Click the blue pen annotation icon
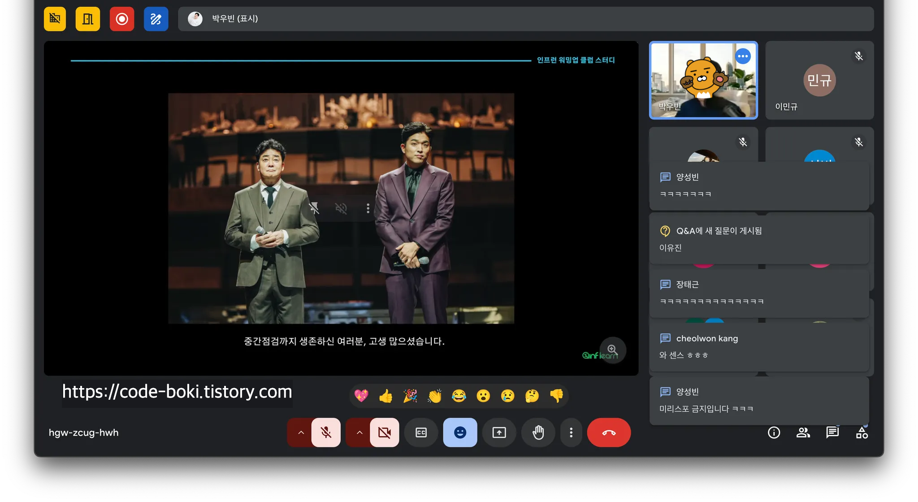Screen dimensions: 918x502 [156, 19]
